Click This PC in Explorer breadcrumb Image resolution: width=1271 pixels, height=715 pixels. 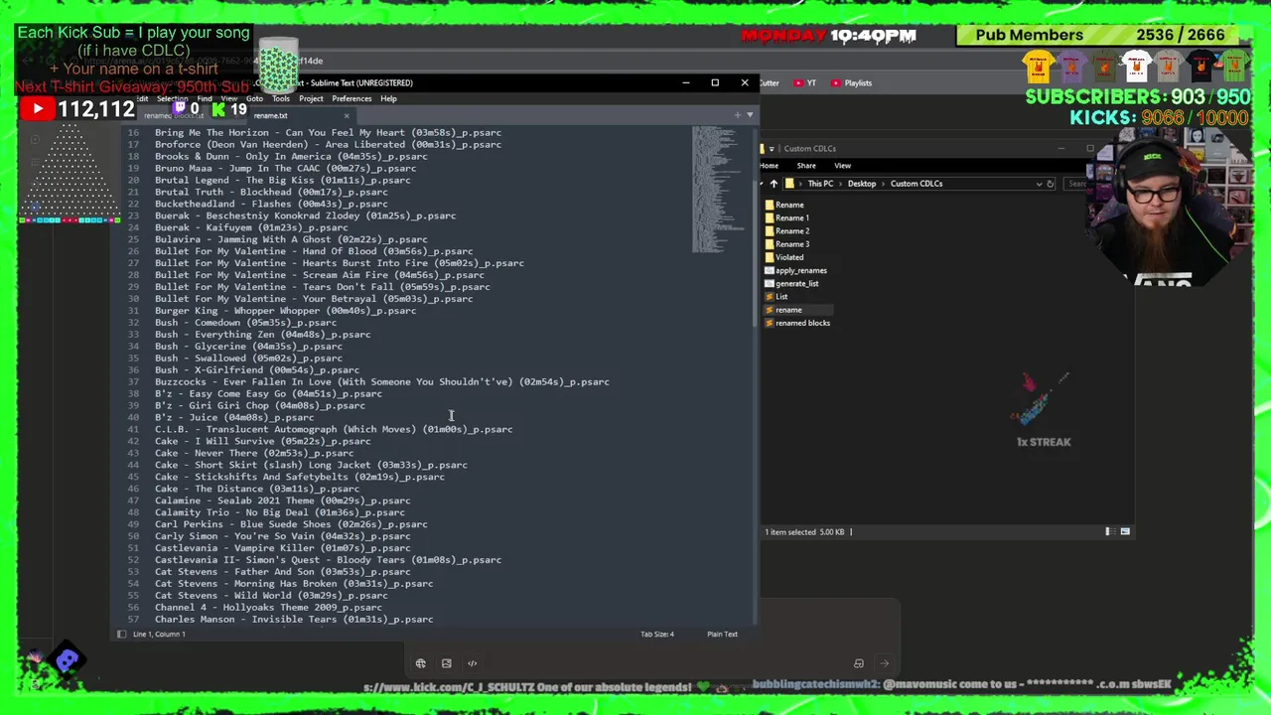pyautogui.click(x=820, y=184)
